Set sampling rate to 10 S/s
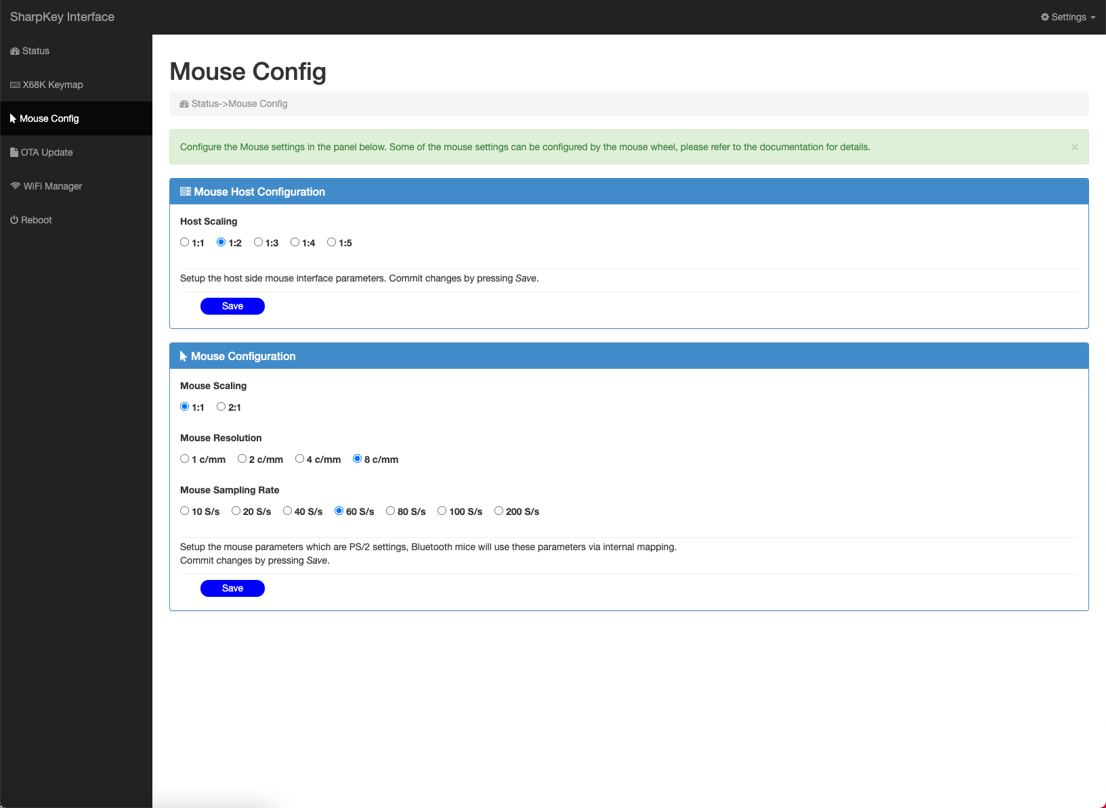 point(184,511)
